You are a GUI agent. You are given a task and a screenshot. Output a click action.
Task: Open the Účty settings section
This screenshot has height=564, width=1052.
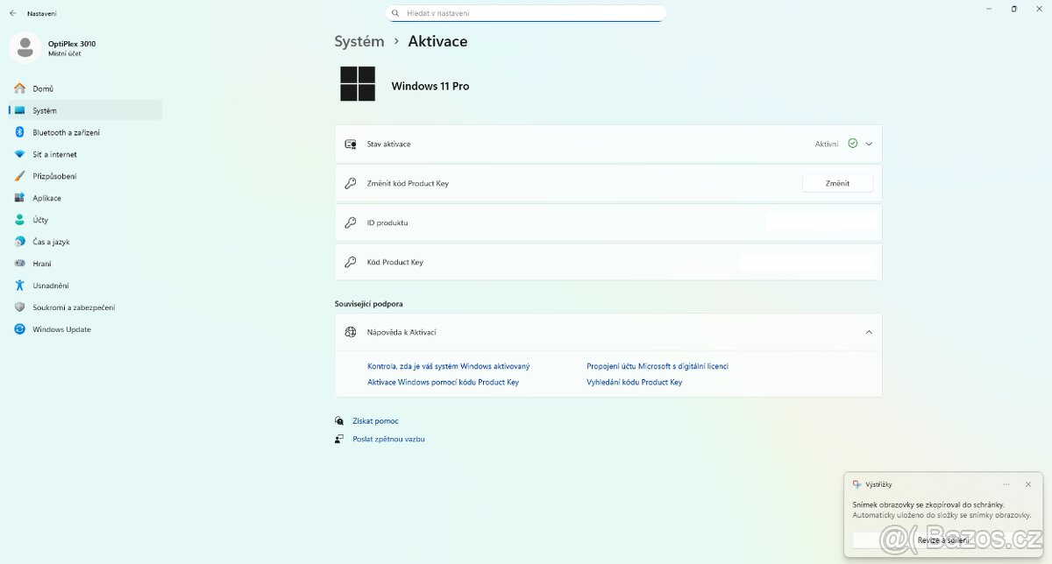point(40,220)
